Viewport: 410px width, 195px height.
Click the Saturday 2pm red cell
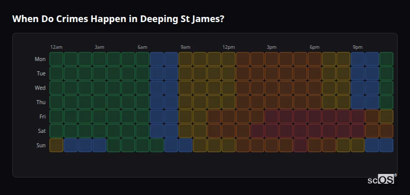pyautogui.click(x=257, y=131)
